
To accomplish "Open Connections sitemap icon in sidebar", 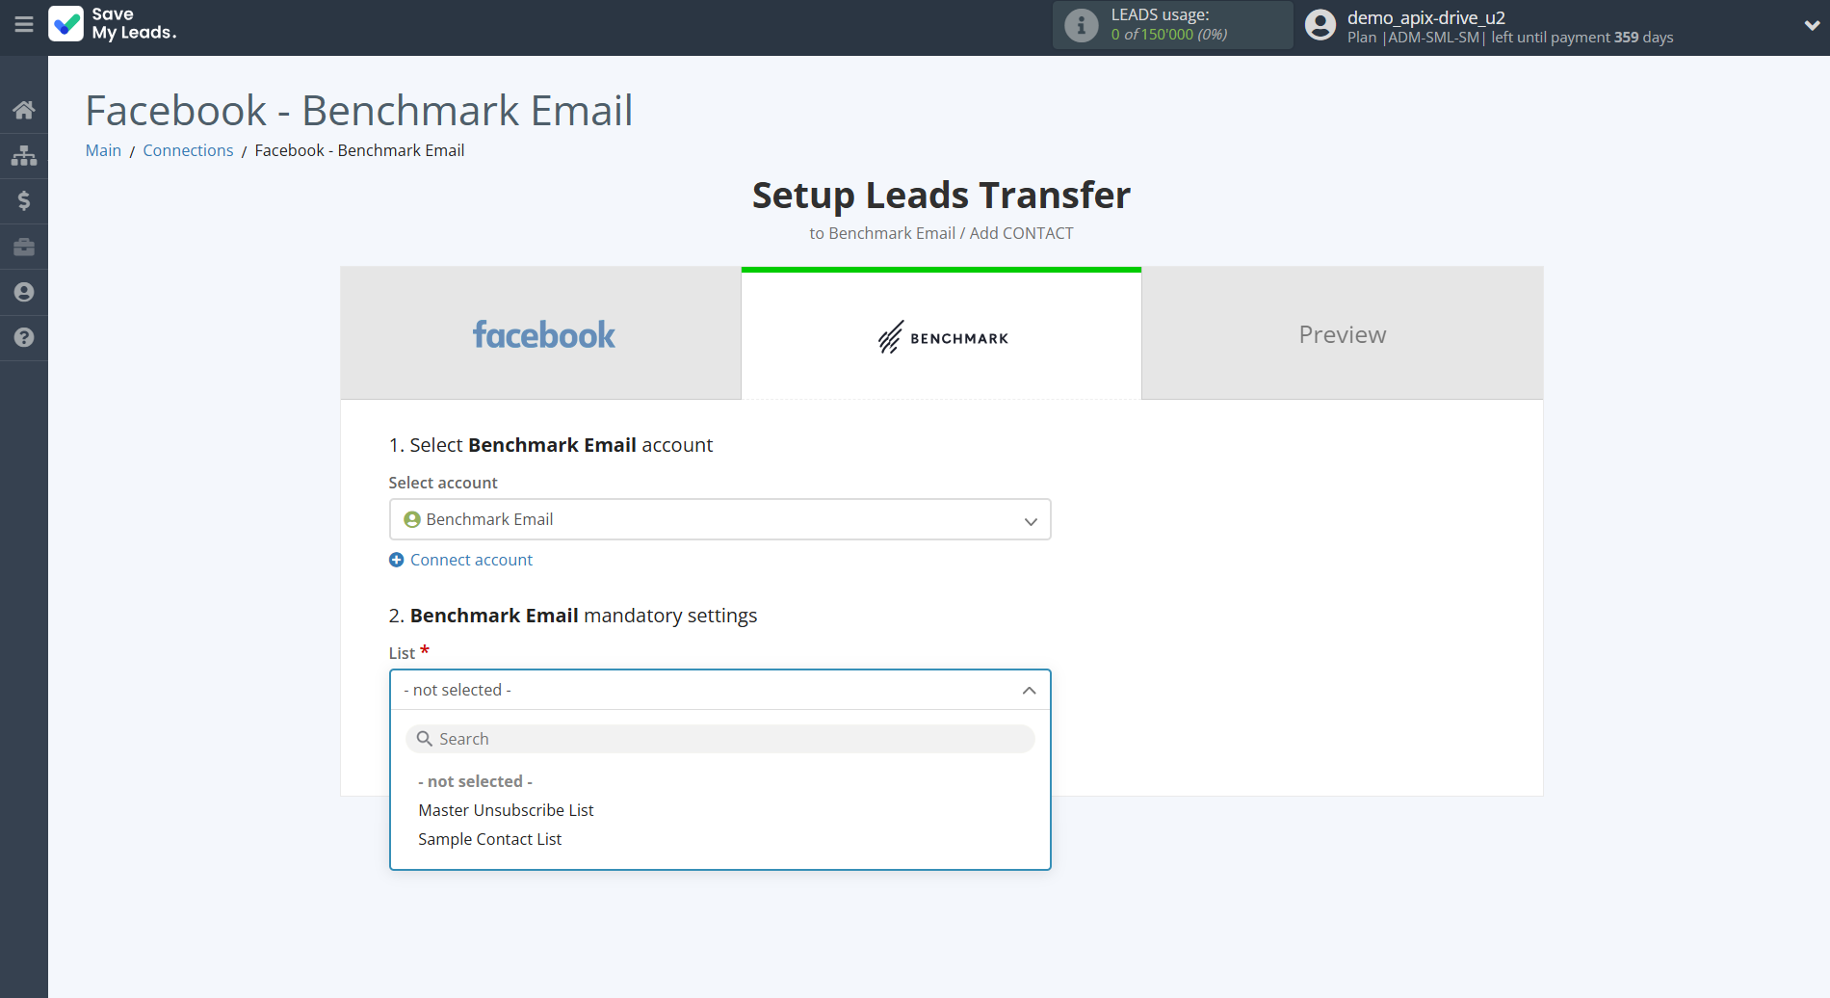I will click(24, 155).
